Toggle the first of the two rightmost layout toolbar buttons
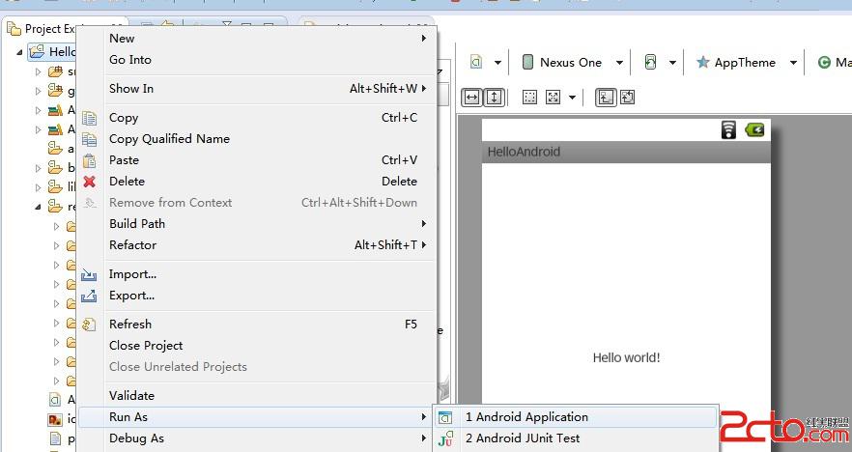Image resolution: width=852 pixels, height=452 pixels. coord(606,98)
